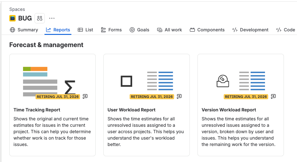
Task: Open the Components tab
Action: point(207,30)
